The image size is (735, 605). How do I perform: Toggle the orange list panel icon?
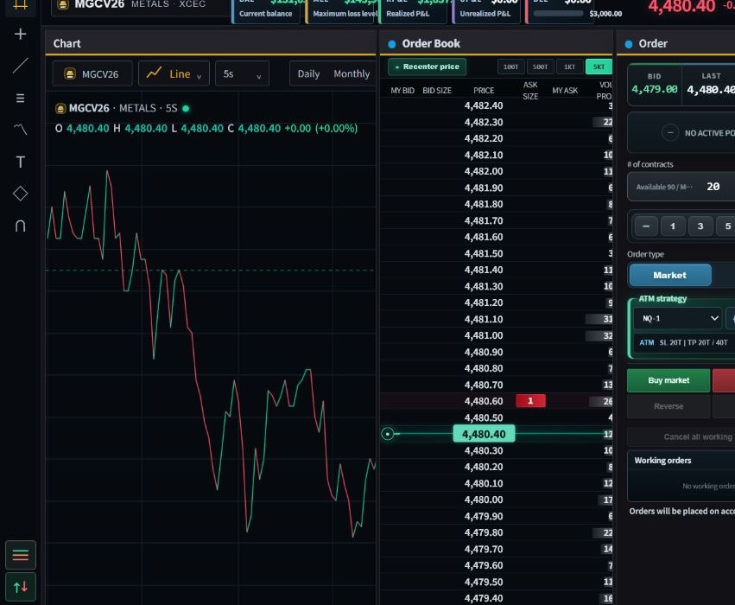coord(21,555)
